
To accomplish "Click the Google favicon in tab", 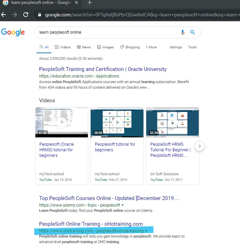I will pos(6,2).
